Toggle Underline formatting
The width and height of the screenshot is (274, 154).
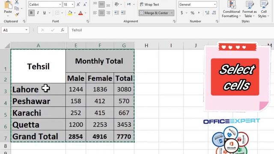tap(45, 13)
